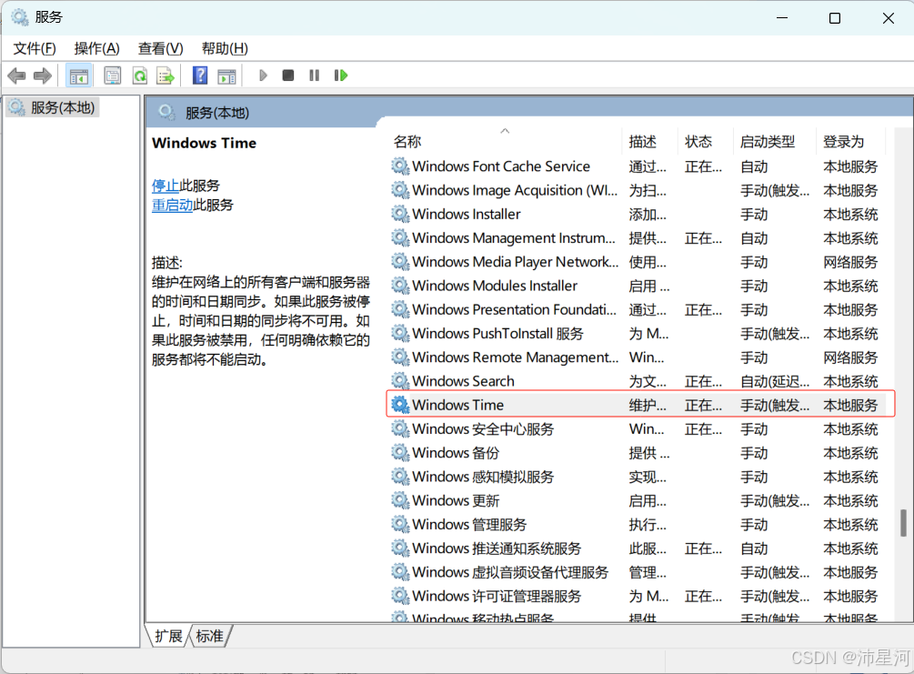This screenshot has width=914, height=674.
Task: Sort by the 状态 column header
Action: (698, 141)
